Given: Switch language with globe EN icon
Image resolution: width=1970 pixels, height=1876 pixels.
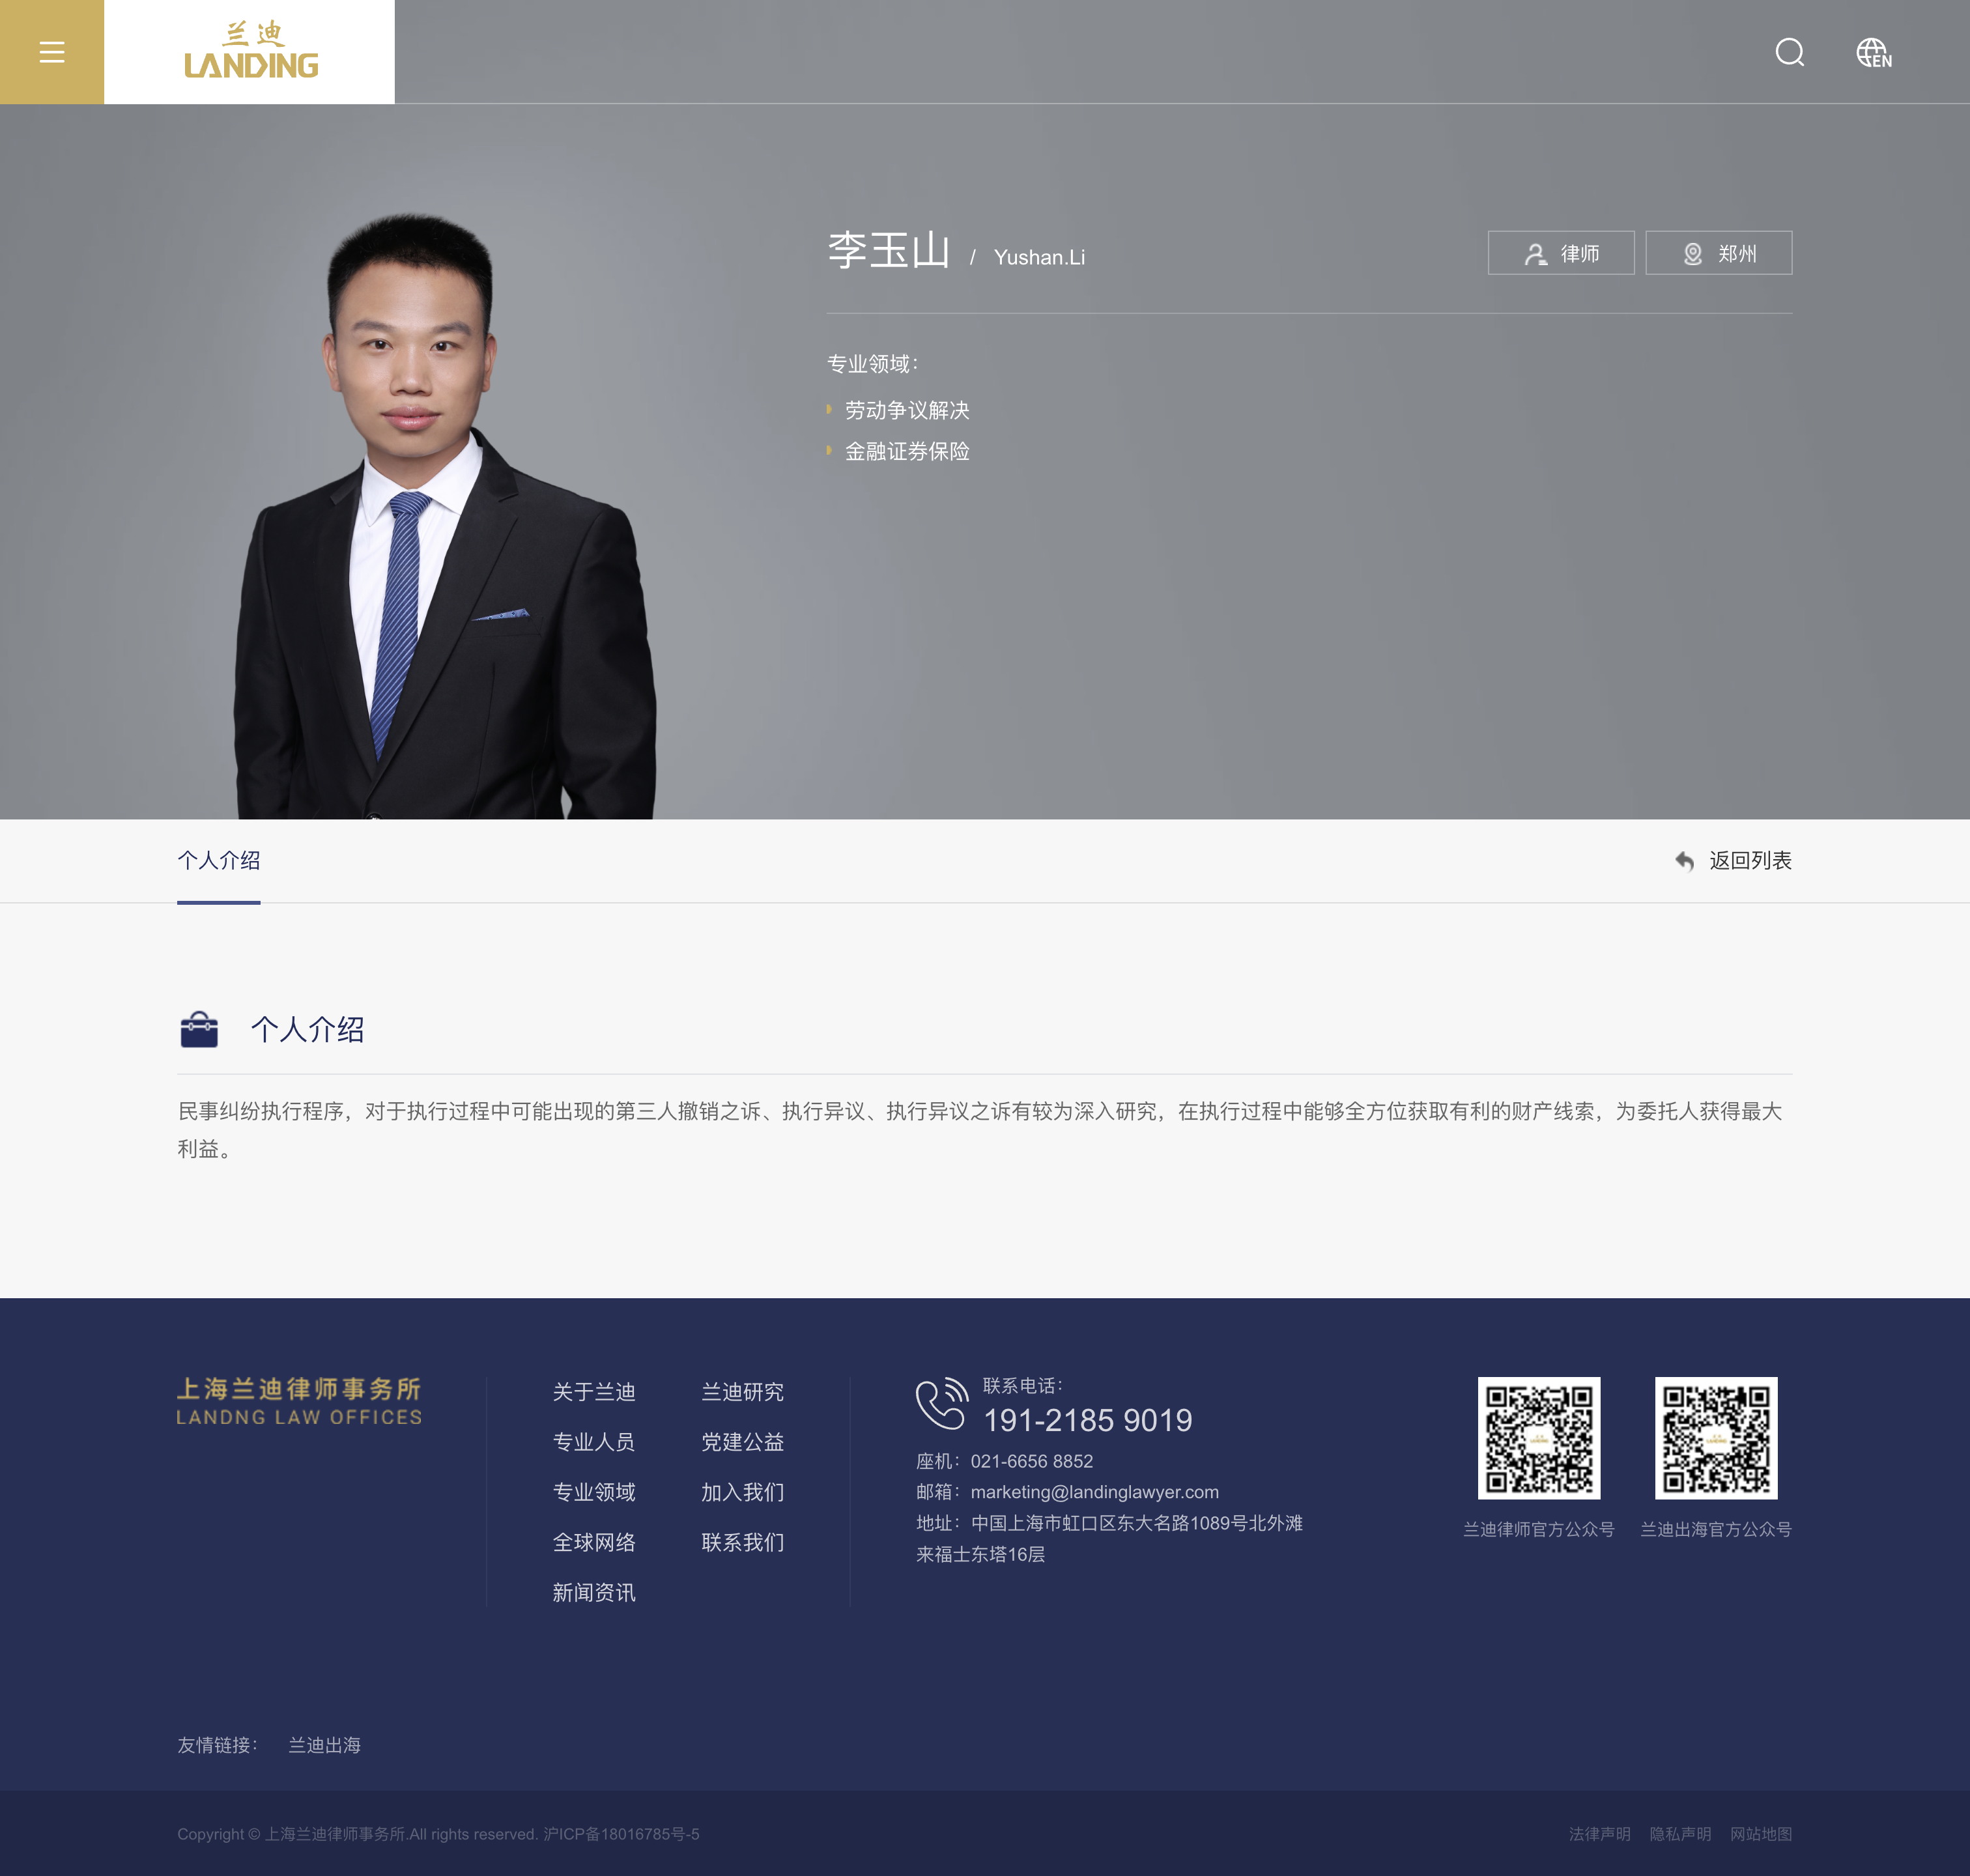Looking at the screenshot, I should pyautogui.click(x=1874, y=52).
